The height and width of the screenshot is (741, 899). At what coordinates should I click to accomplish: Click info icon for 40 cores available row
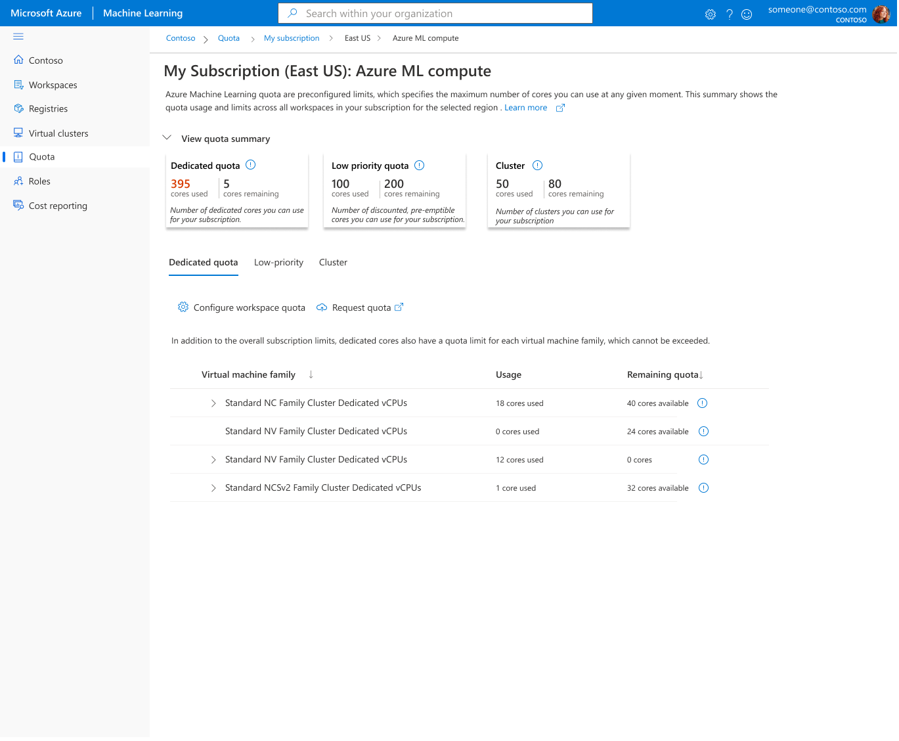point(702,403)
